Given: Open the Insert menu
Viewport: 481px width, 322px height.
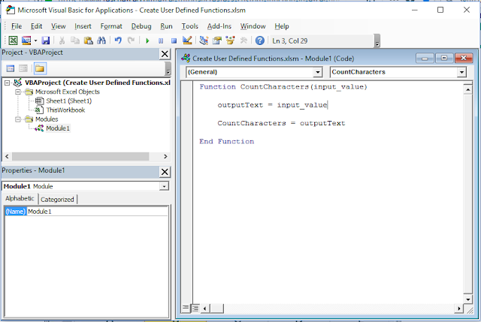Looking at the screenshot, I should pos(83,26).
